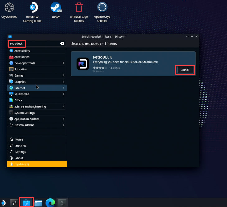Expand the Application Addons chevron
This screenshot has height=207, width=227.
(63, 119)
